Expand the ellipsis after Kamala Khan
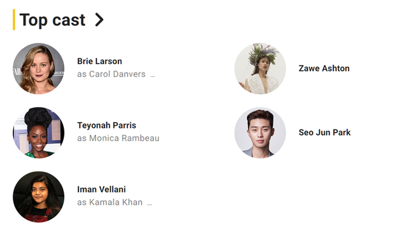Image resolution: width=401 pixels, height=230 pixels. click(x=149, y=203)
